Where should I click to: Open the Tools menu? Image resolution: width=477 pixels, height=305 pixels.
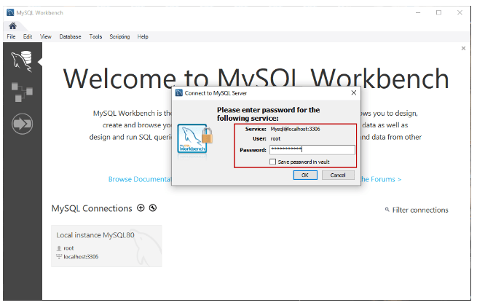[x=95, y=36]
